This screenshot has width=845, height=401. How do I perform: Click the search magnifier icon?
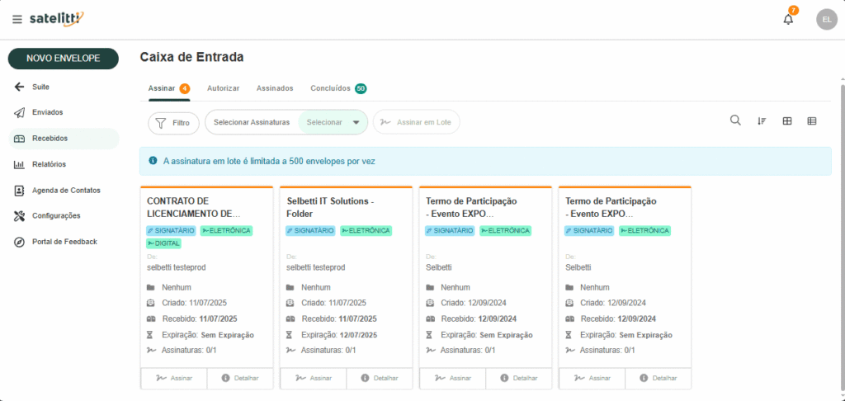tap(735, 121)
